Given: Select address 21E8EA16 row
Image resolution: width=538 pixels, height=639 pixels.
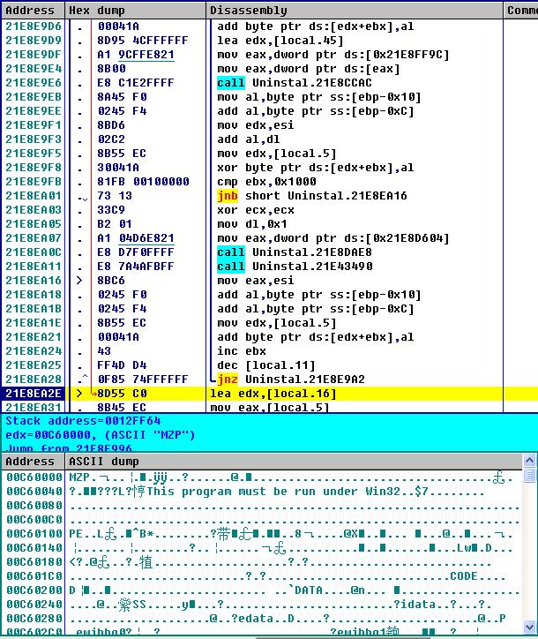Looking at the screenshot, I should [269, 281].
